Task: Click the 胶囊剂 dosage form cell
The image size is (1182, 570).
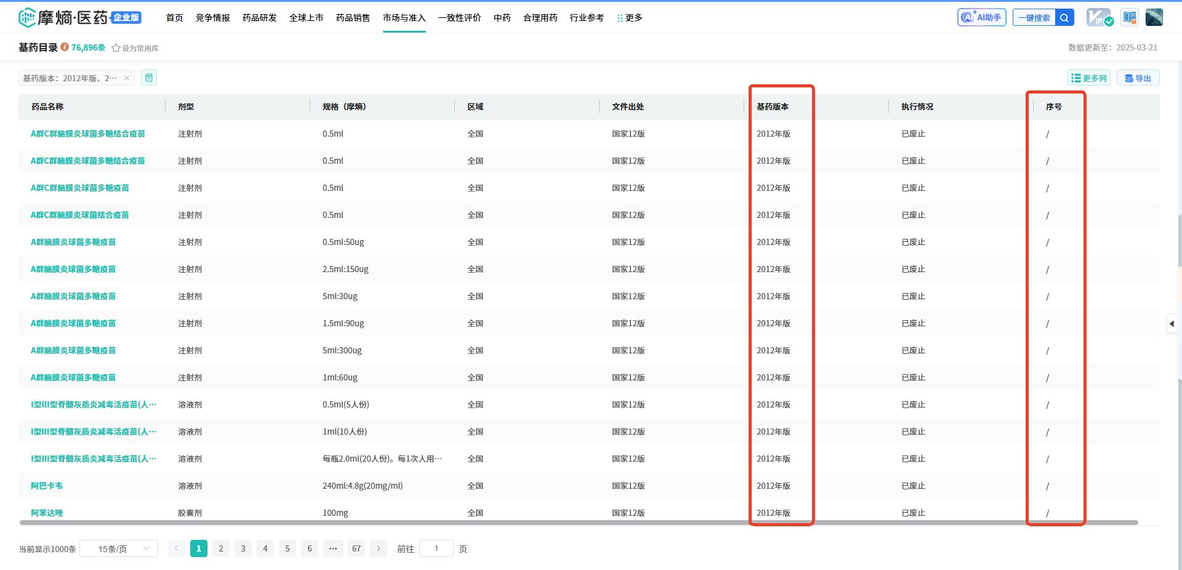Action: (190, 513)
